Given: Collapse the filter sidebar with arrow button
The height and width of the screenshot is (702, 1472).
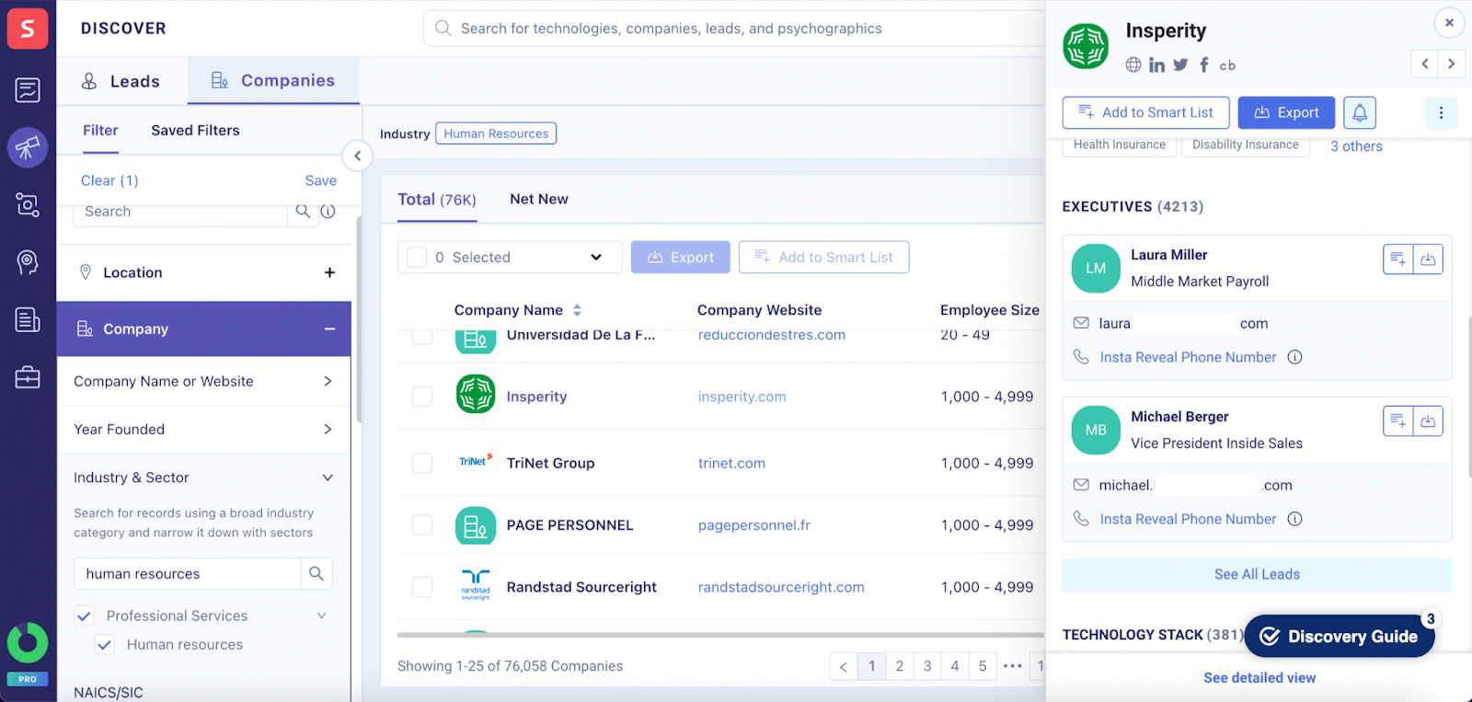Looking at the screenshot, I should click(x=357, y=155).
